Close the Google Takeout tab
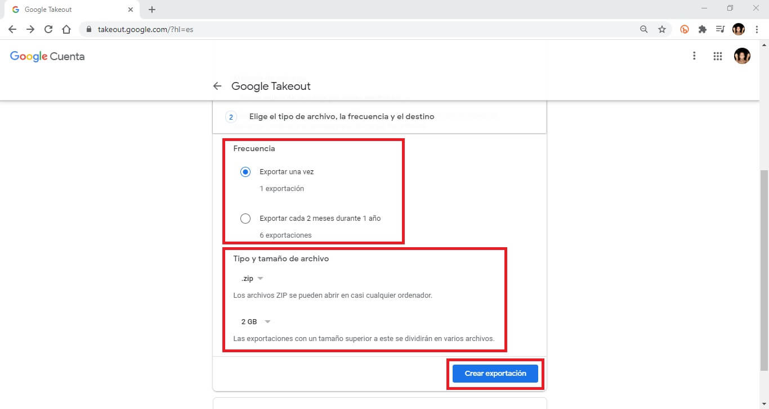Viewport: 769px width, 409px height. pyautogui.click(x=131, y=10)
